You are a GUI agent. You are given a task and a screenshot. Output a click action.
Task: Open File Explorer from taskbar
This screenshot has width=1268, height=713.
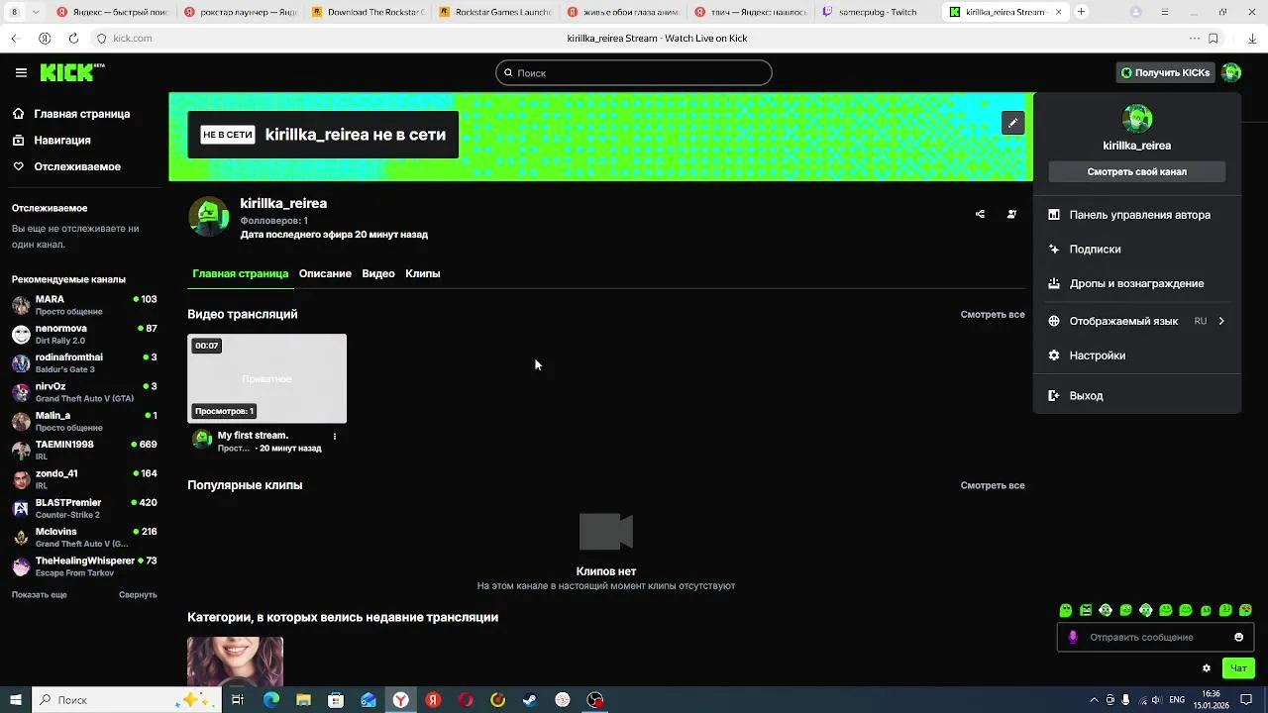point(303,699)
